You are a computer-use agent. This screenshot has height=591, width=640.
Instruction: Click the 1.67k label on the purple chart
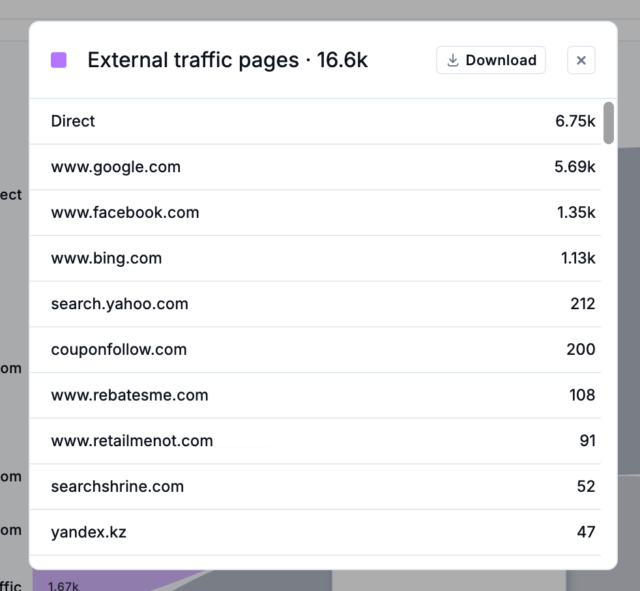[x=63, y=586]
